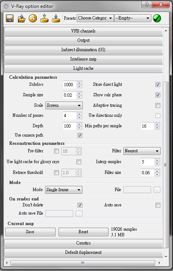Enable the Auto save checkbox
This screenshot has height=271, width=173.
158,205
